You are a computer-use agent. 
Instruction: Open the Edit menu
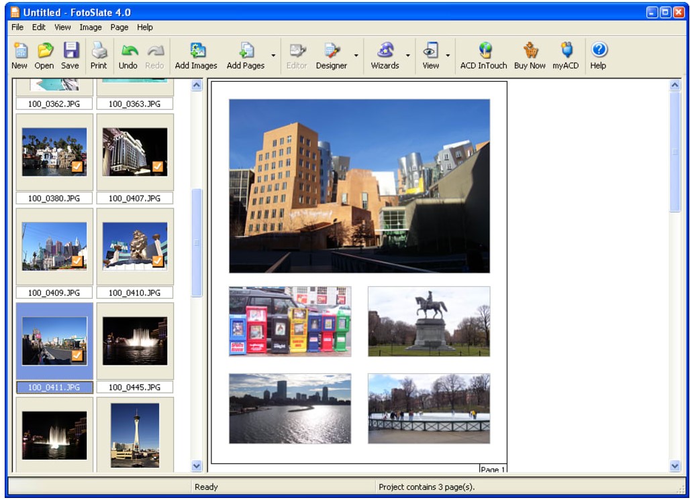(x=39, y=27)
